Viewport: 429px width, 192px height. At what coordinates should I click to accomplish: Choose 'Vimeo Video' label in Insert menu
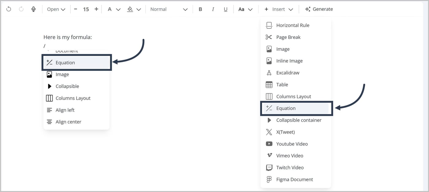(290, 156)
